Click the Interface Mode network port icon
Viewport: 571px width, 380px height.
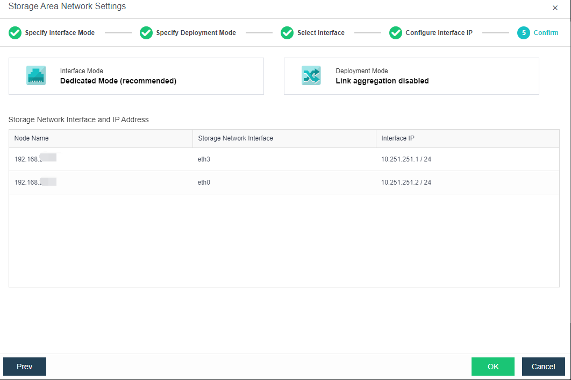pyautogui.click(x=36, y=75)
